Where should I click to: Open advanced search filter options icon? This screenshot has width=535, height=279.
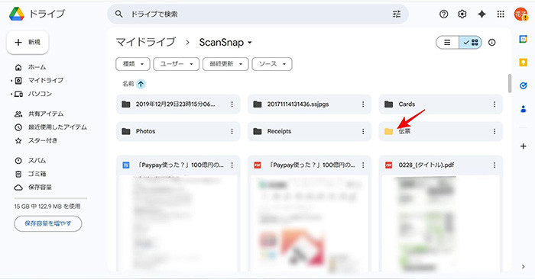pos(397,14)
